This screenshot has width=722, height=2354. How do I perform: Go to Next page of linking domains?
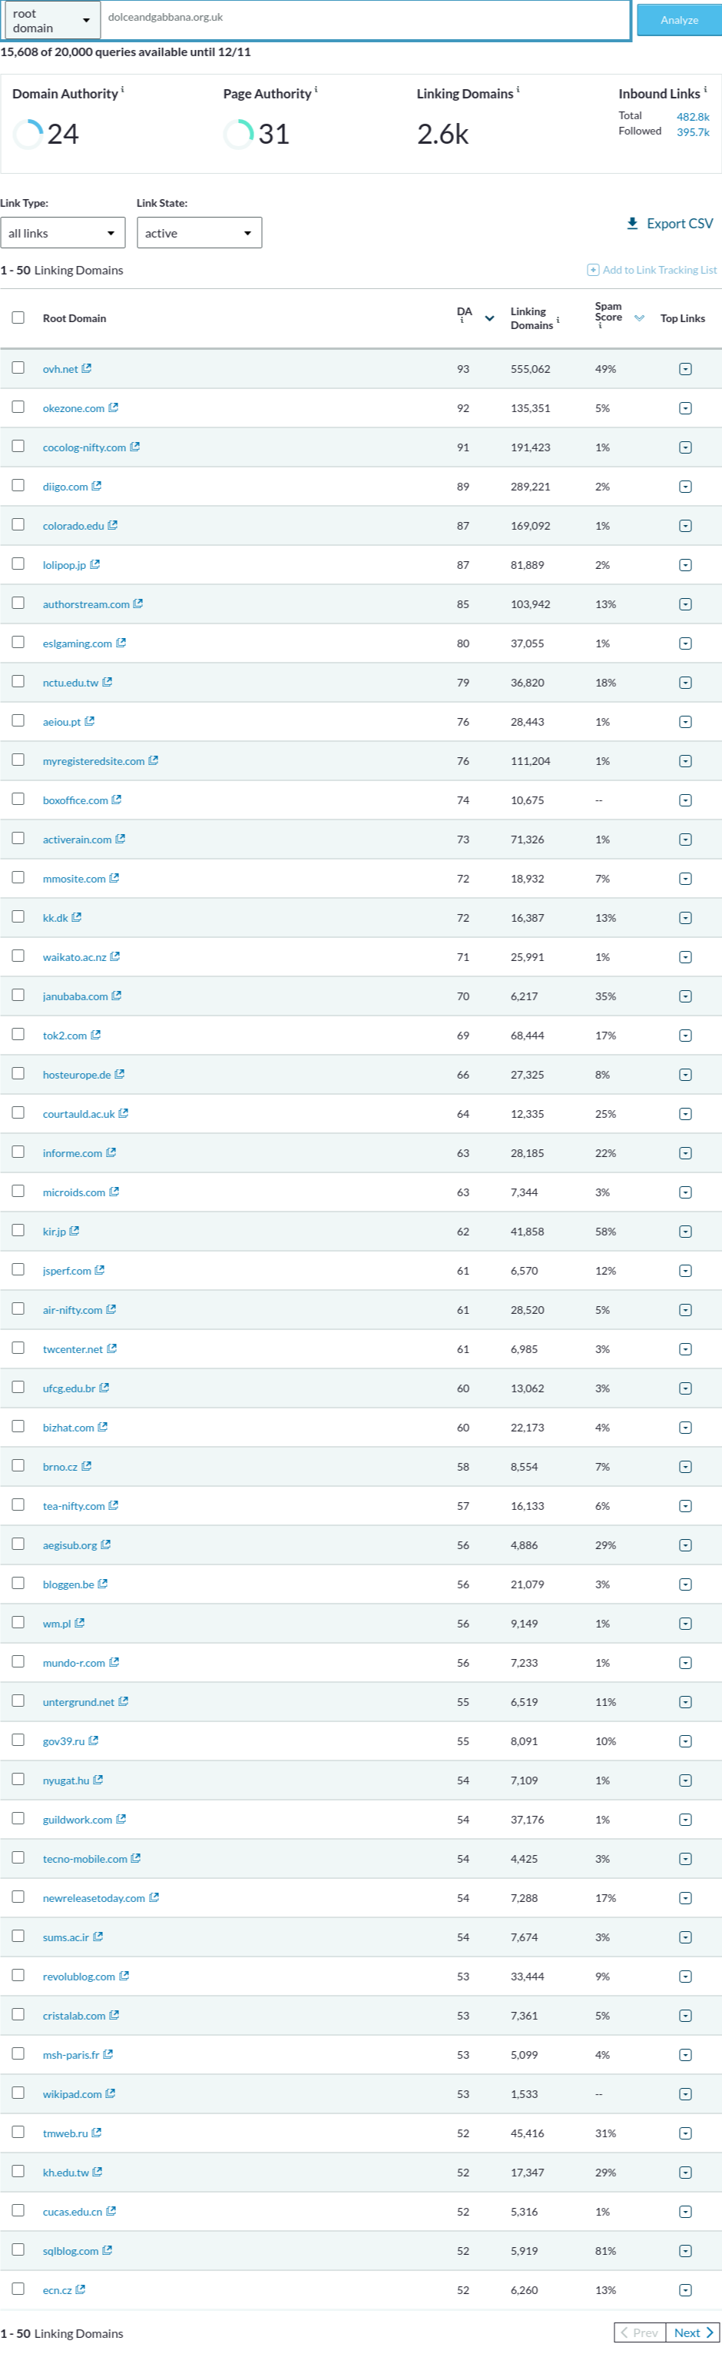pyautogui.click(x=693, y=2332)
